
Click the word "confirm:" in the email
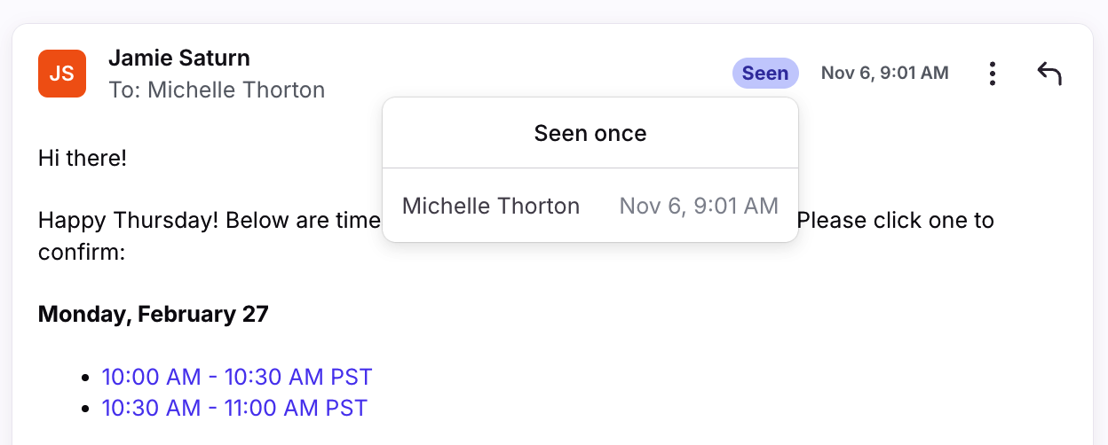point(81,253)
